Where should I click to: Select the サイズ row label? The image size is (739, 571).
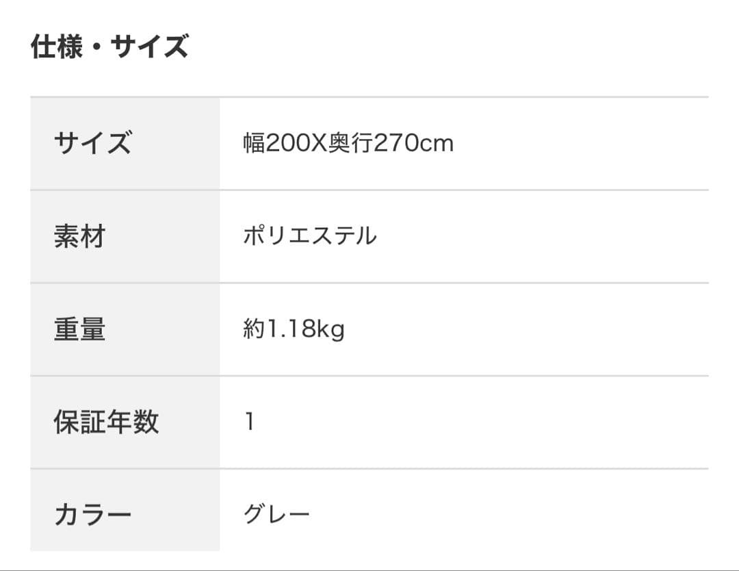(x=93, y=142)
